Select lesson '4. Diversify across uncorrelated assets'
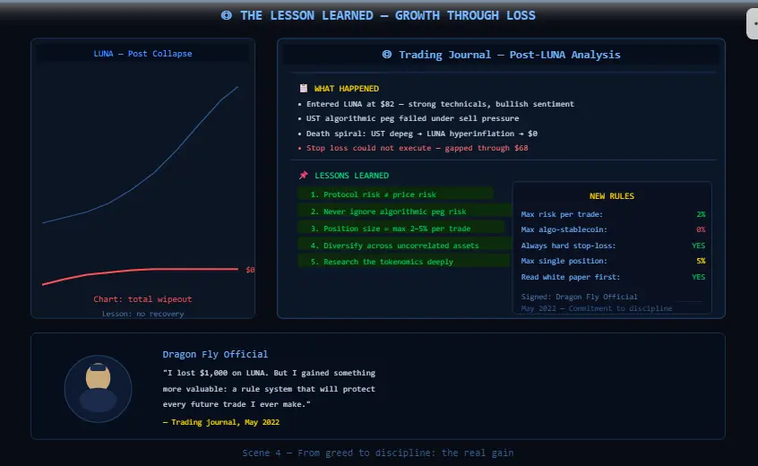The image size is (758, 466). tap(404, 245)
